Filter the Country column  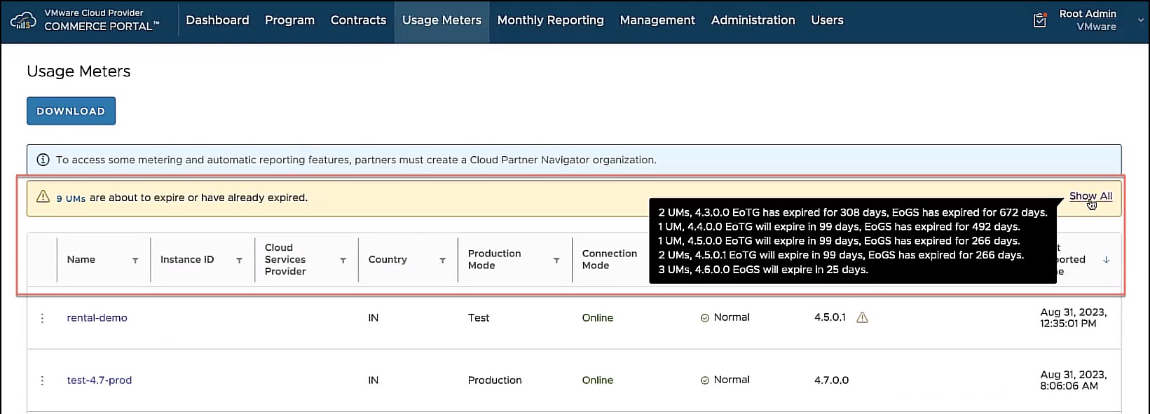(x=442, y=260)
